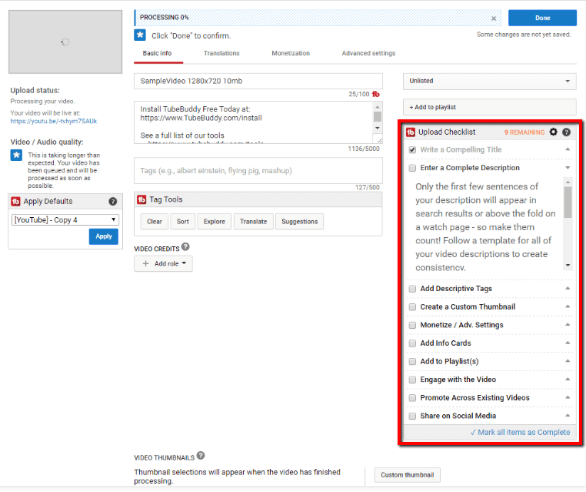The image size is (586, 492).
Task: Expand the Add role dropdown
Action: tap(163, 264)
